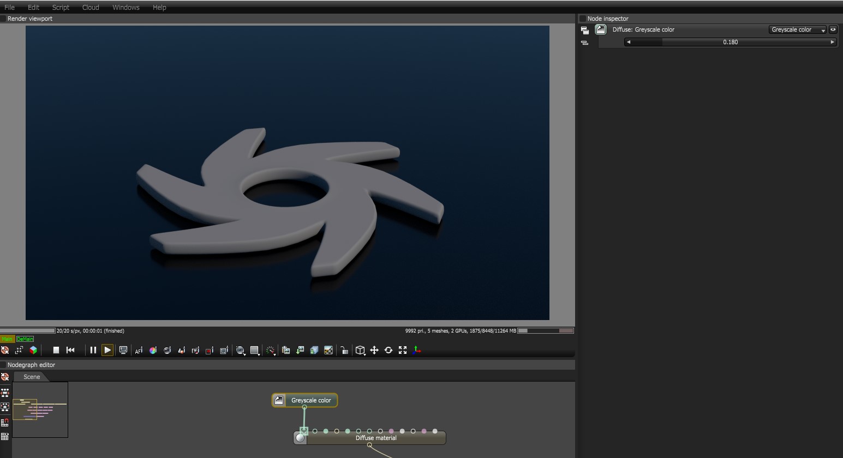The width and height of the screenshot is (843, 458).
Task: Select the film region picker icon
Action: (224, 350)
